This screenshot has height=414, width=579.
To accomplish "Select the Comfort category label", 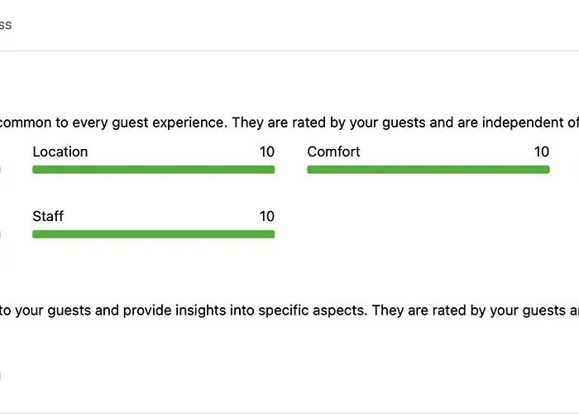I will [x=333, y=152].
